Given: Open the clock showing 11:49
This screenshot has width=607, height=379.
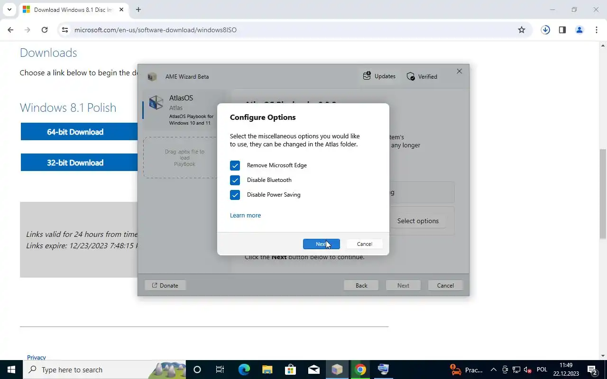Looking at the screenshot, I should [566, 370].
